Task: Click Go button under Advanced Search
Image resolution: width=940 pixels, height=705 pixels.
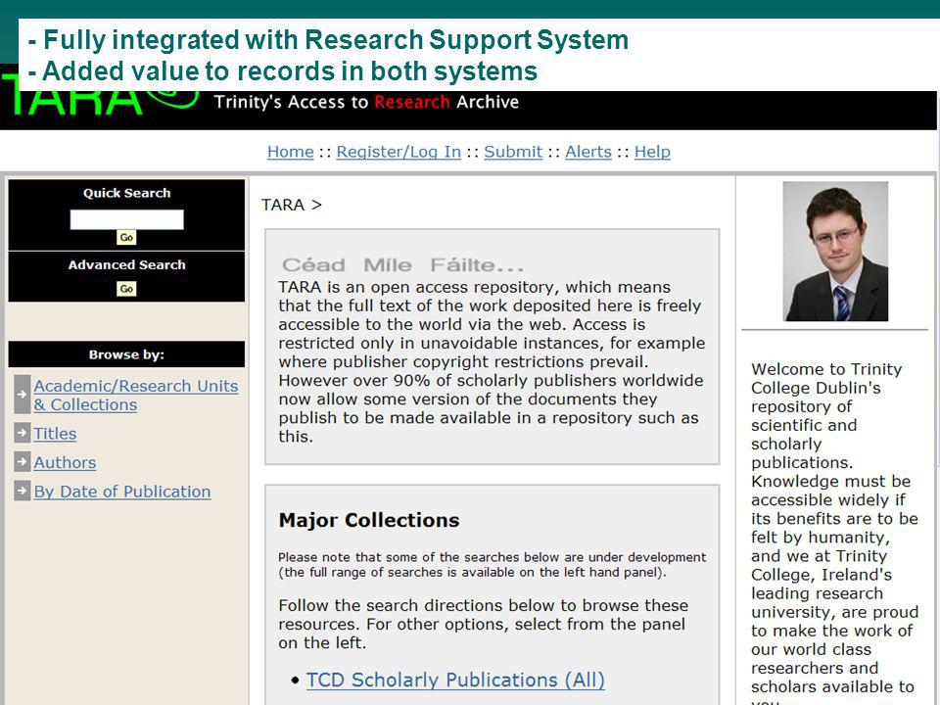Action: click(x=126, y=289)
